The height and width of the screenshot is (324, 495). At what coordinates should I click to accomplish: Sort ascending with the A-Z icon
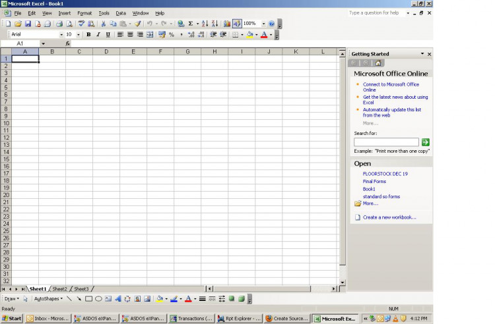(205, 24)
